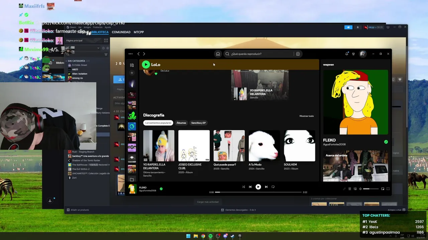Viewport: 428px width, 240px height.
Task: Go back with Spotify's left arrow
Action: click(138, 54)
